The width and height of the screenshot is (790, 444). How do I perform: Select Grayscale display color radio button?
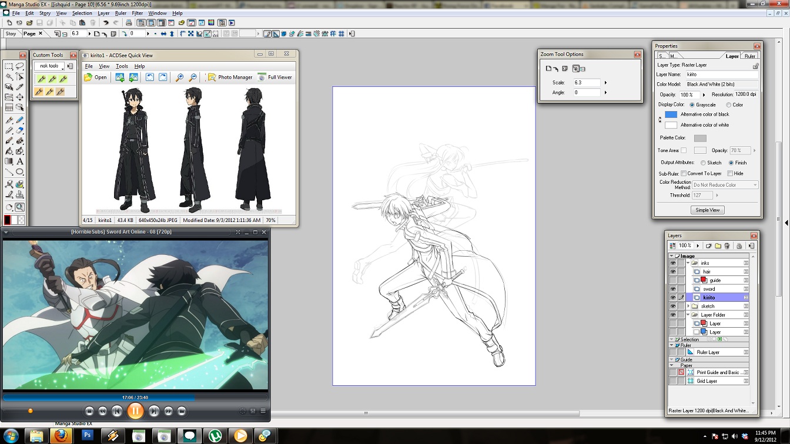(x=692, y=105)
